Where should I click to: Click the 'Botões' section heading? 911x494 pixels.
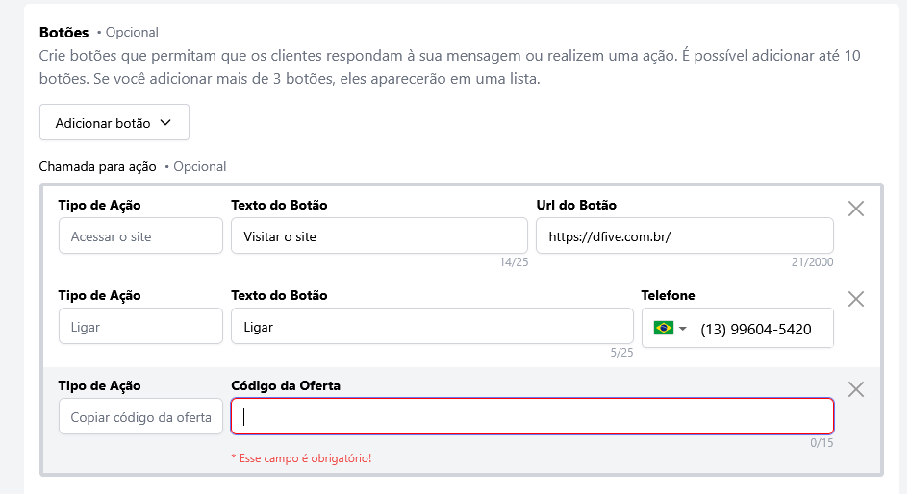pyautogui.click(x=63, y=32)
